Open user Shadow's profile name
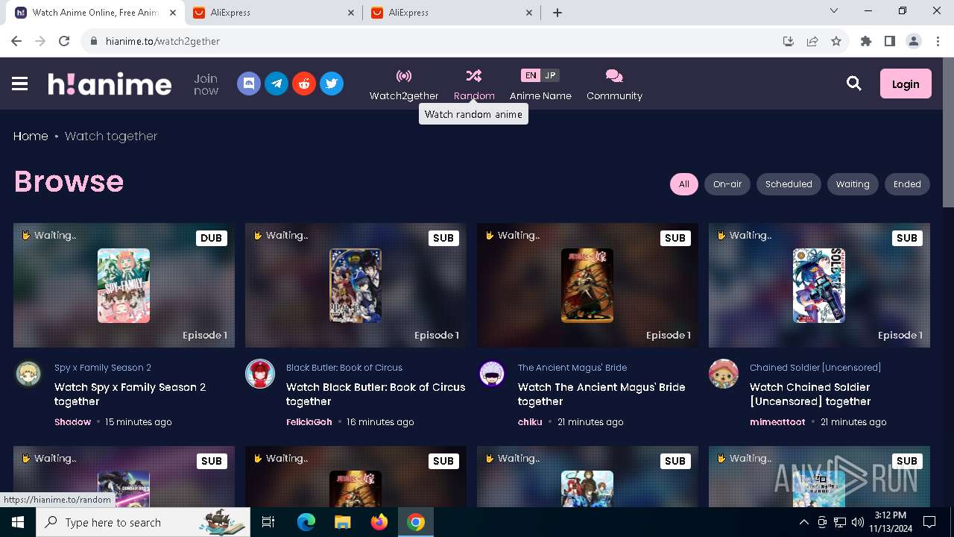The height and width of the screenshot is (537, 954). 72,422
